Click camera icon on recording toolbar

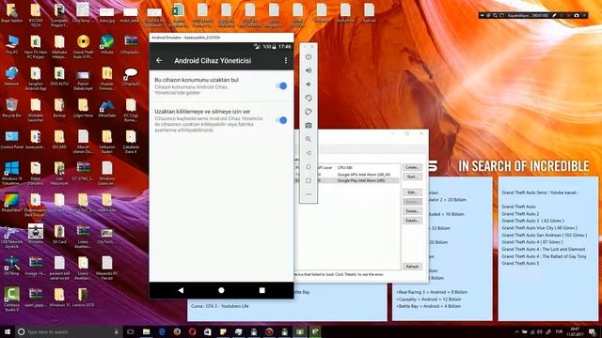(577, 15)
